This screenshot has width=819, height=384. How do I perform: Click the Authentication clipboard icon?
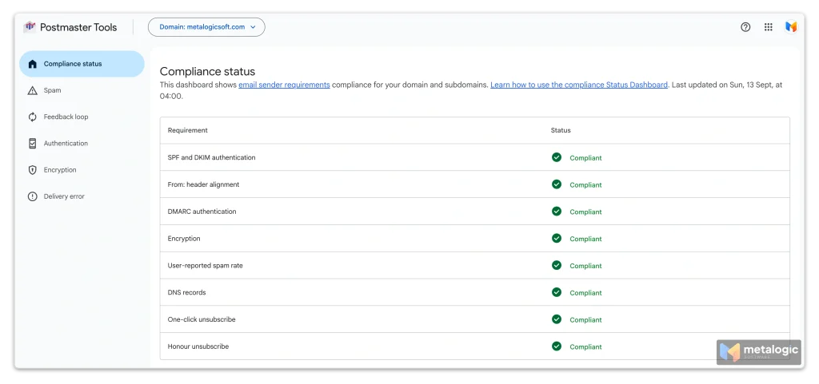32,143
